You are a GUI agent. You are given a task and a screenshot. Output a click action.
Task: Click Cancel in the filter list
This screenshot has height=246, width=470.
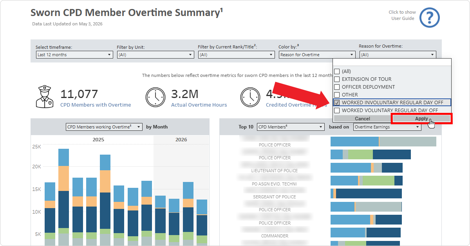[362, 119]
